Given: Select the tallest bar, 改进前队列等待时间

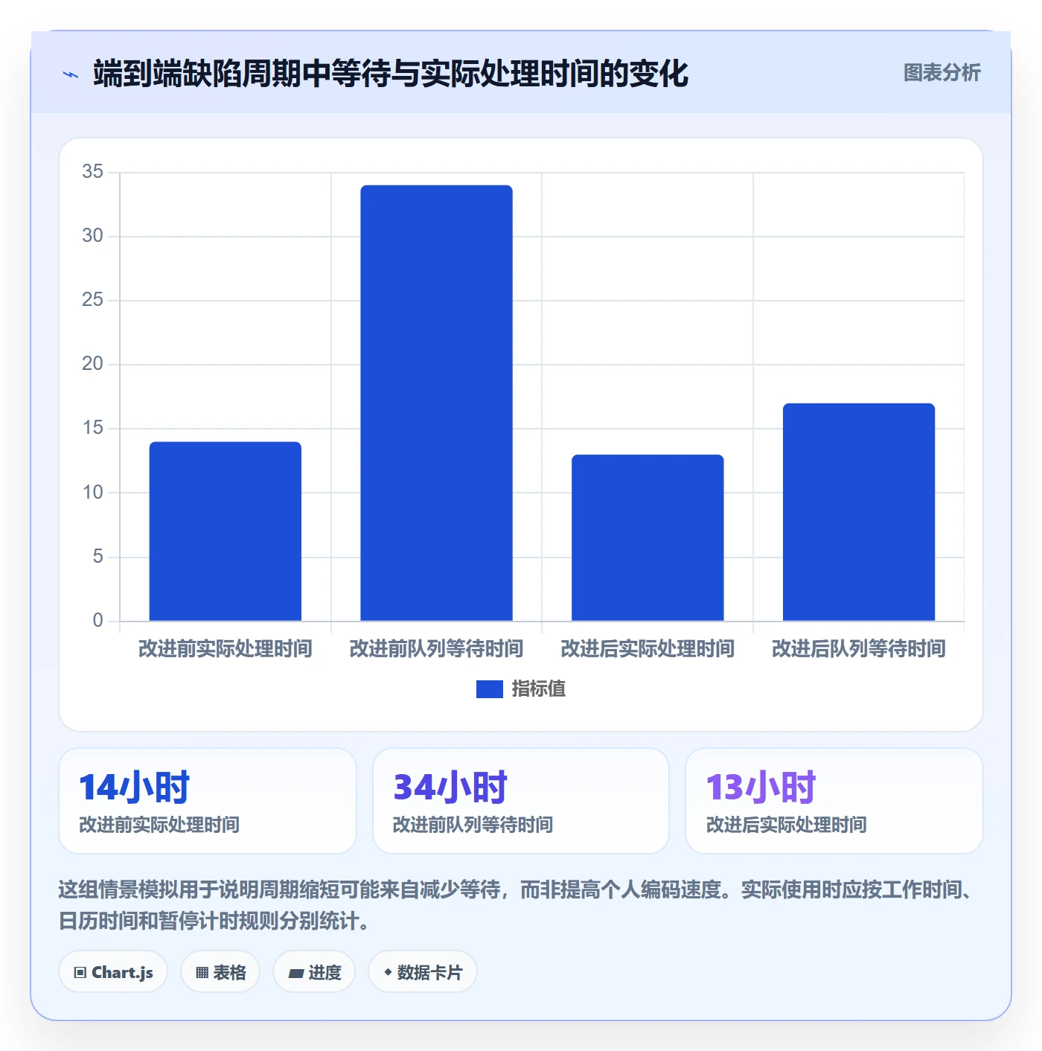Looking at the screenshot, I should [x=436, y=403].
